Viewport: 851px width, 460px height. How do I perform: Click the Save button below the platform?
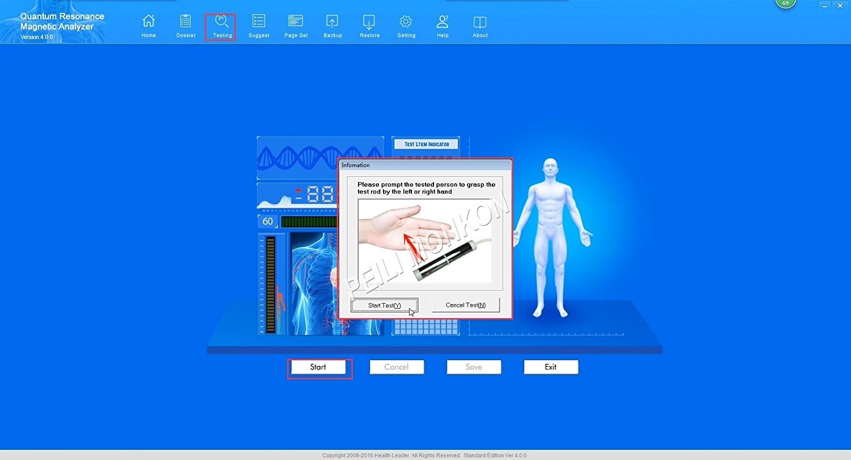pos(474,367)
